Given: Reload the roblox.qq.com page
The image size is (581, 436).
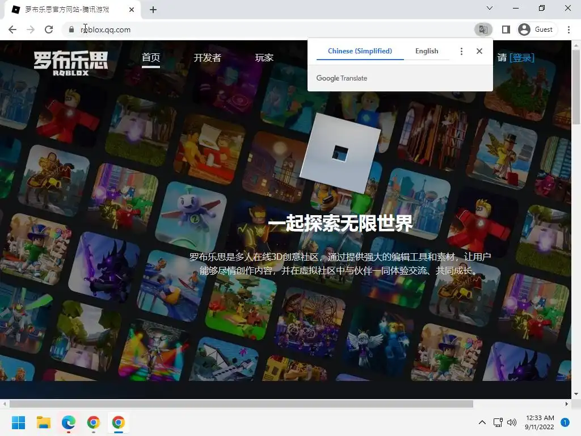Looking at the screenshot, I should [x=49, y=30].
